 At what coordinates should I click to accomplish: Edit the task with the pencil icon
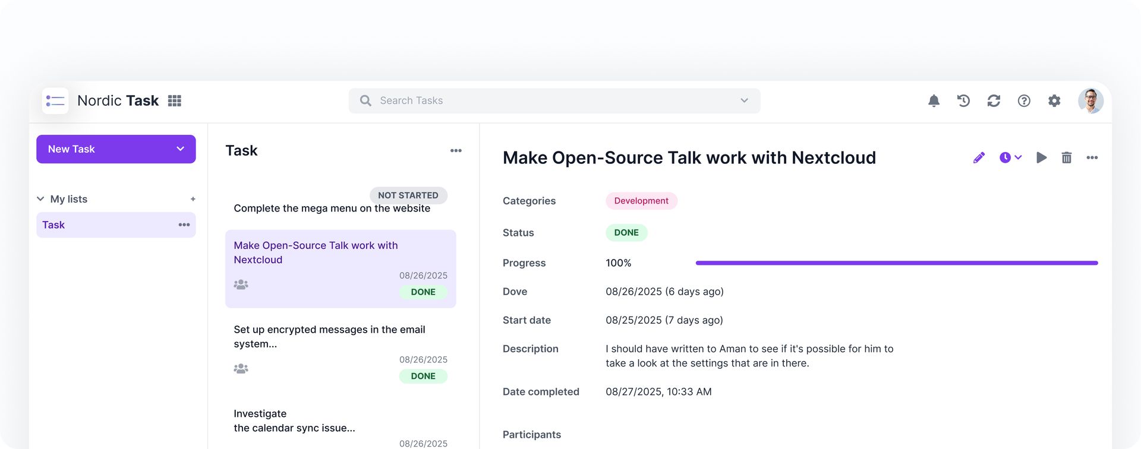(x=979, y=157)
